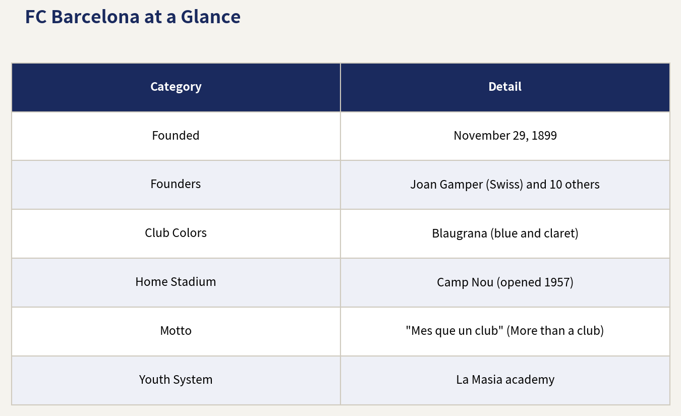The width and height of the screenshot is (681, 416).
Task: Click the Home Stadium cell
Action: [176, 282]
